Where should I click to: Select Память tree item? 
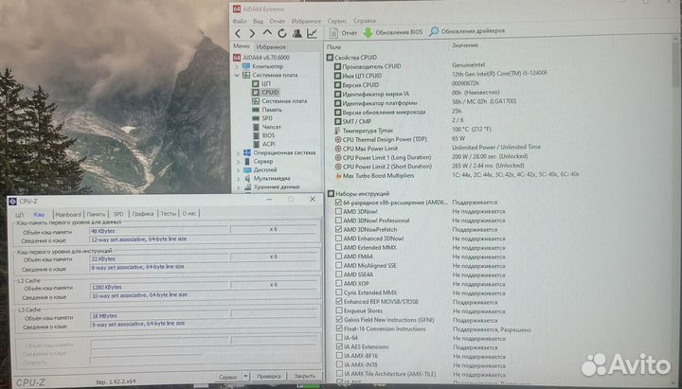click(x=266, y=110)
